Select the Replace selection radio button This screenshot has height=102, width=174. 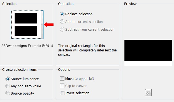pos(62,14)
